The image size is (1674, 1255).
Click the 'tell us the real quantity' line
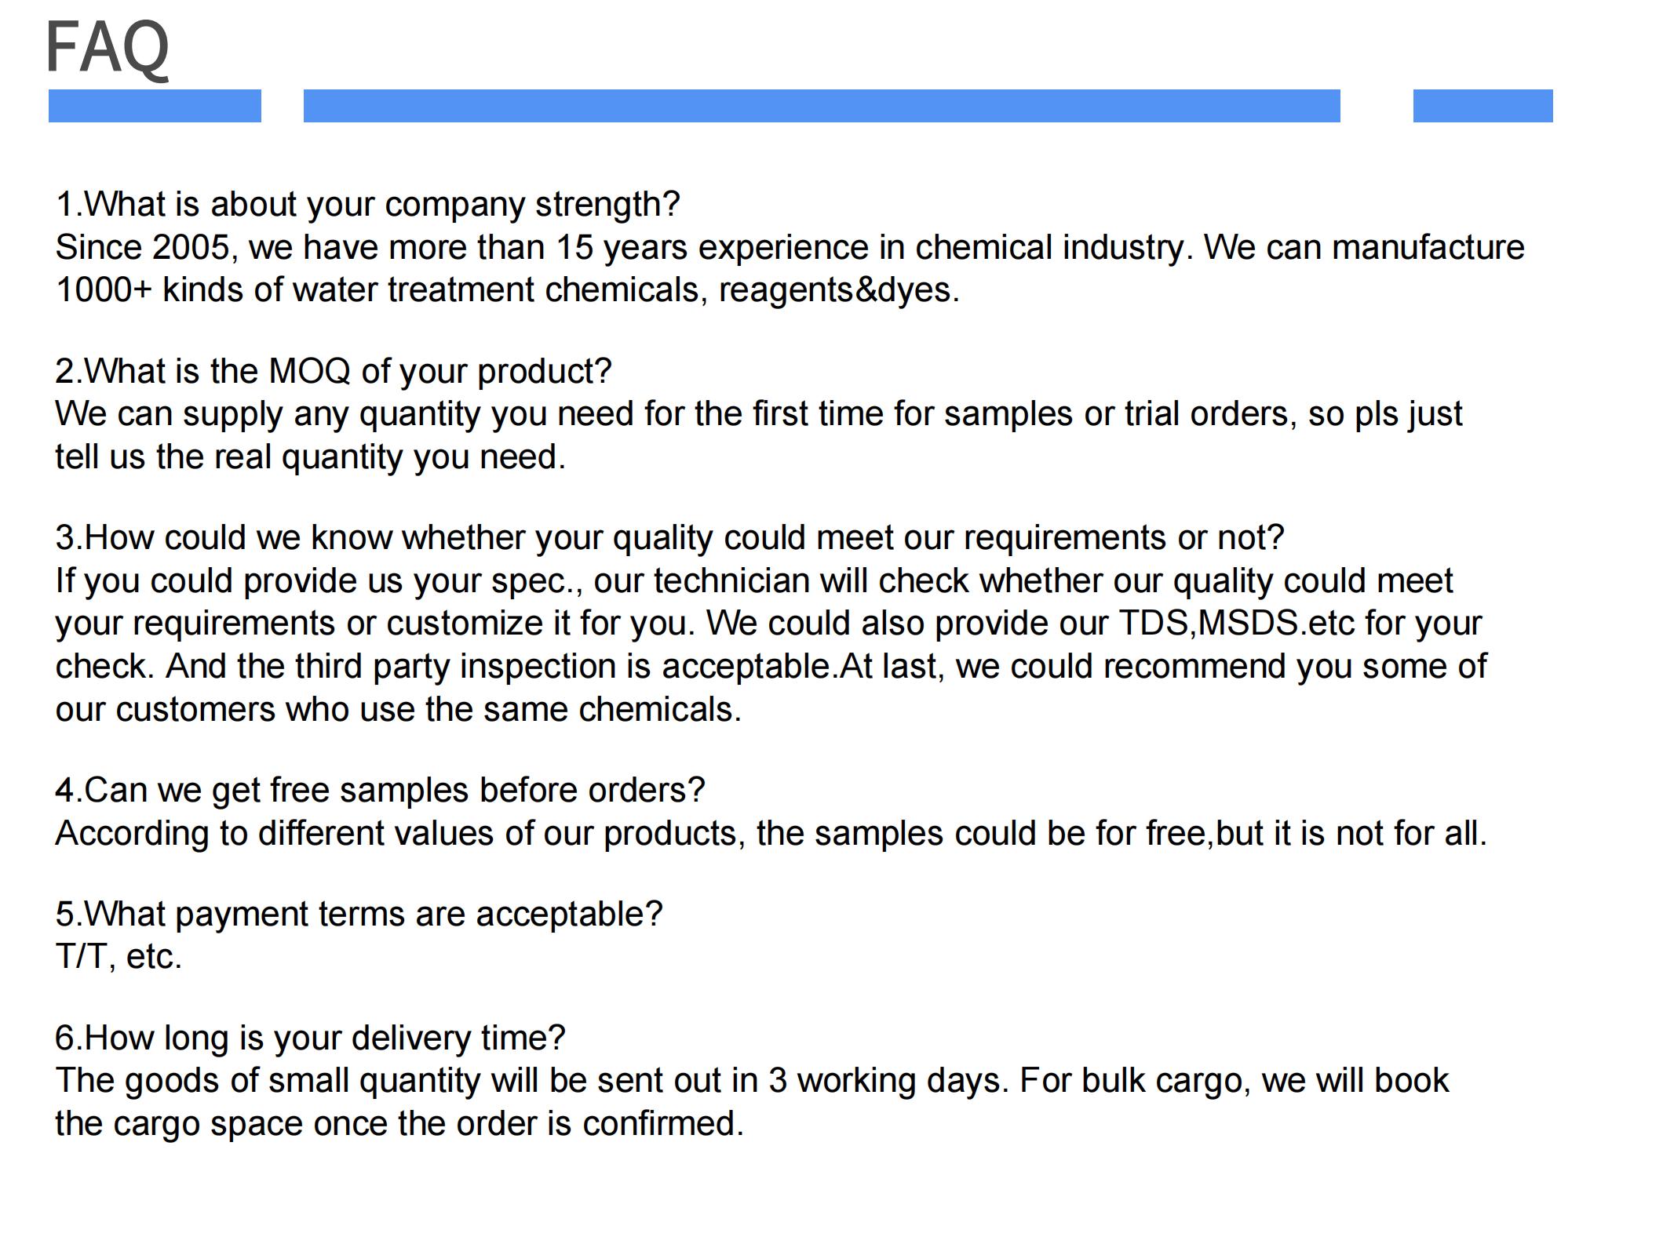point(310,457)
